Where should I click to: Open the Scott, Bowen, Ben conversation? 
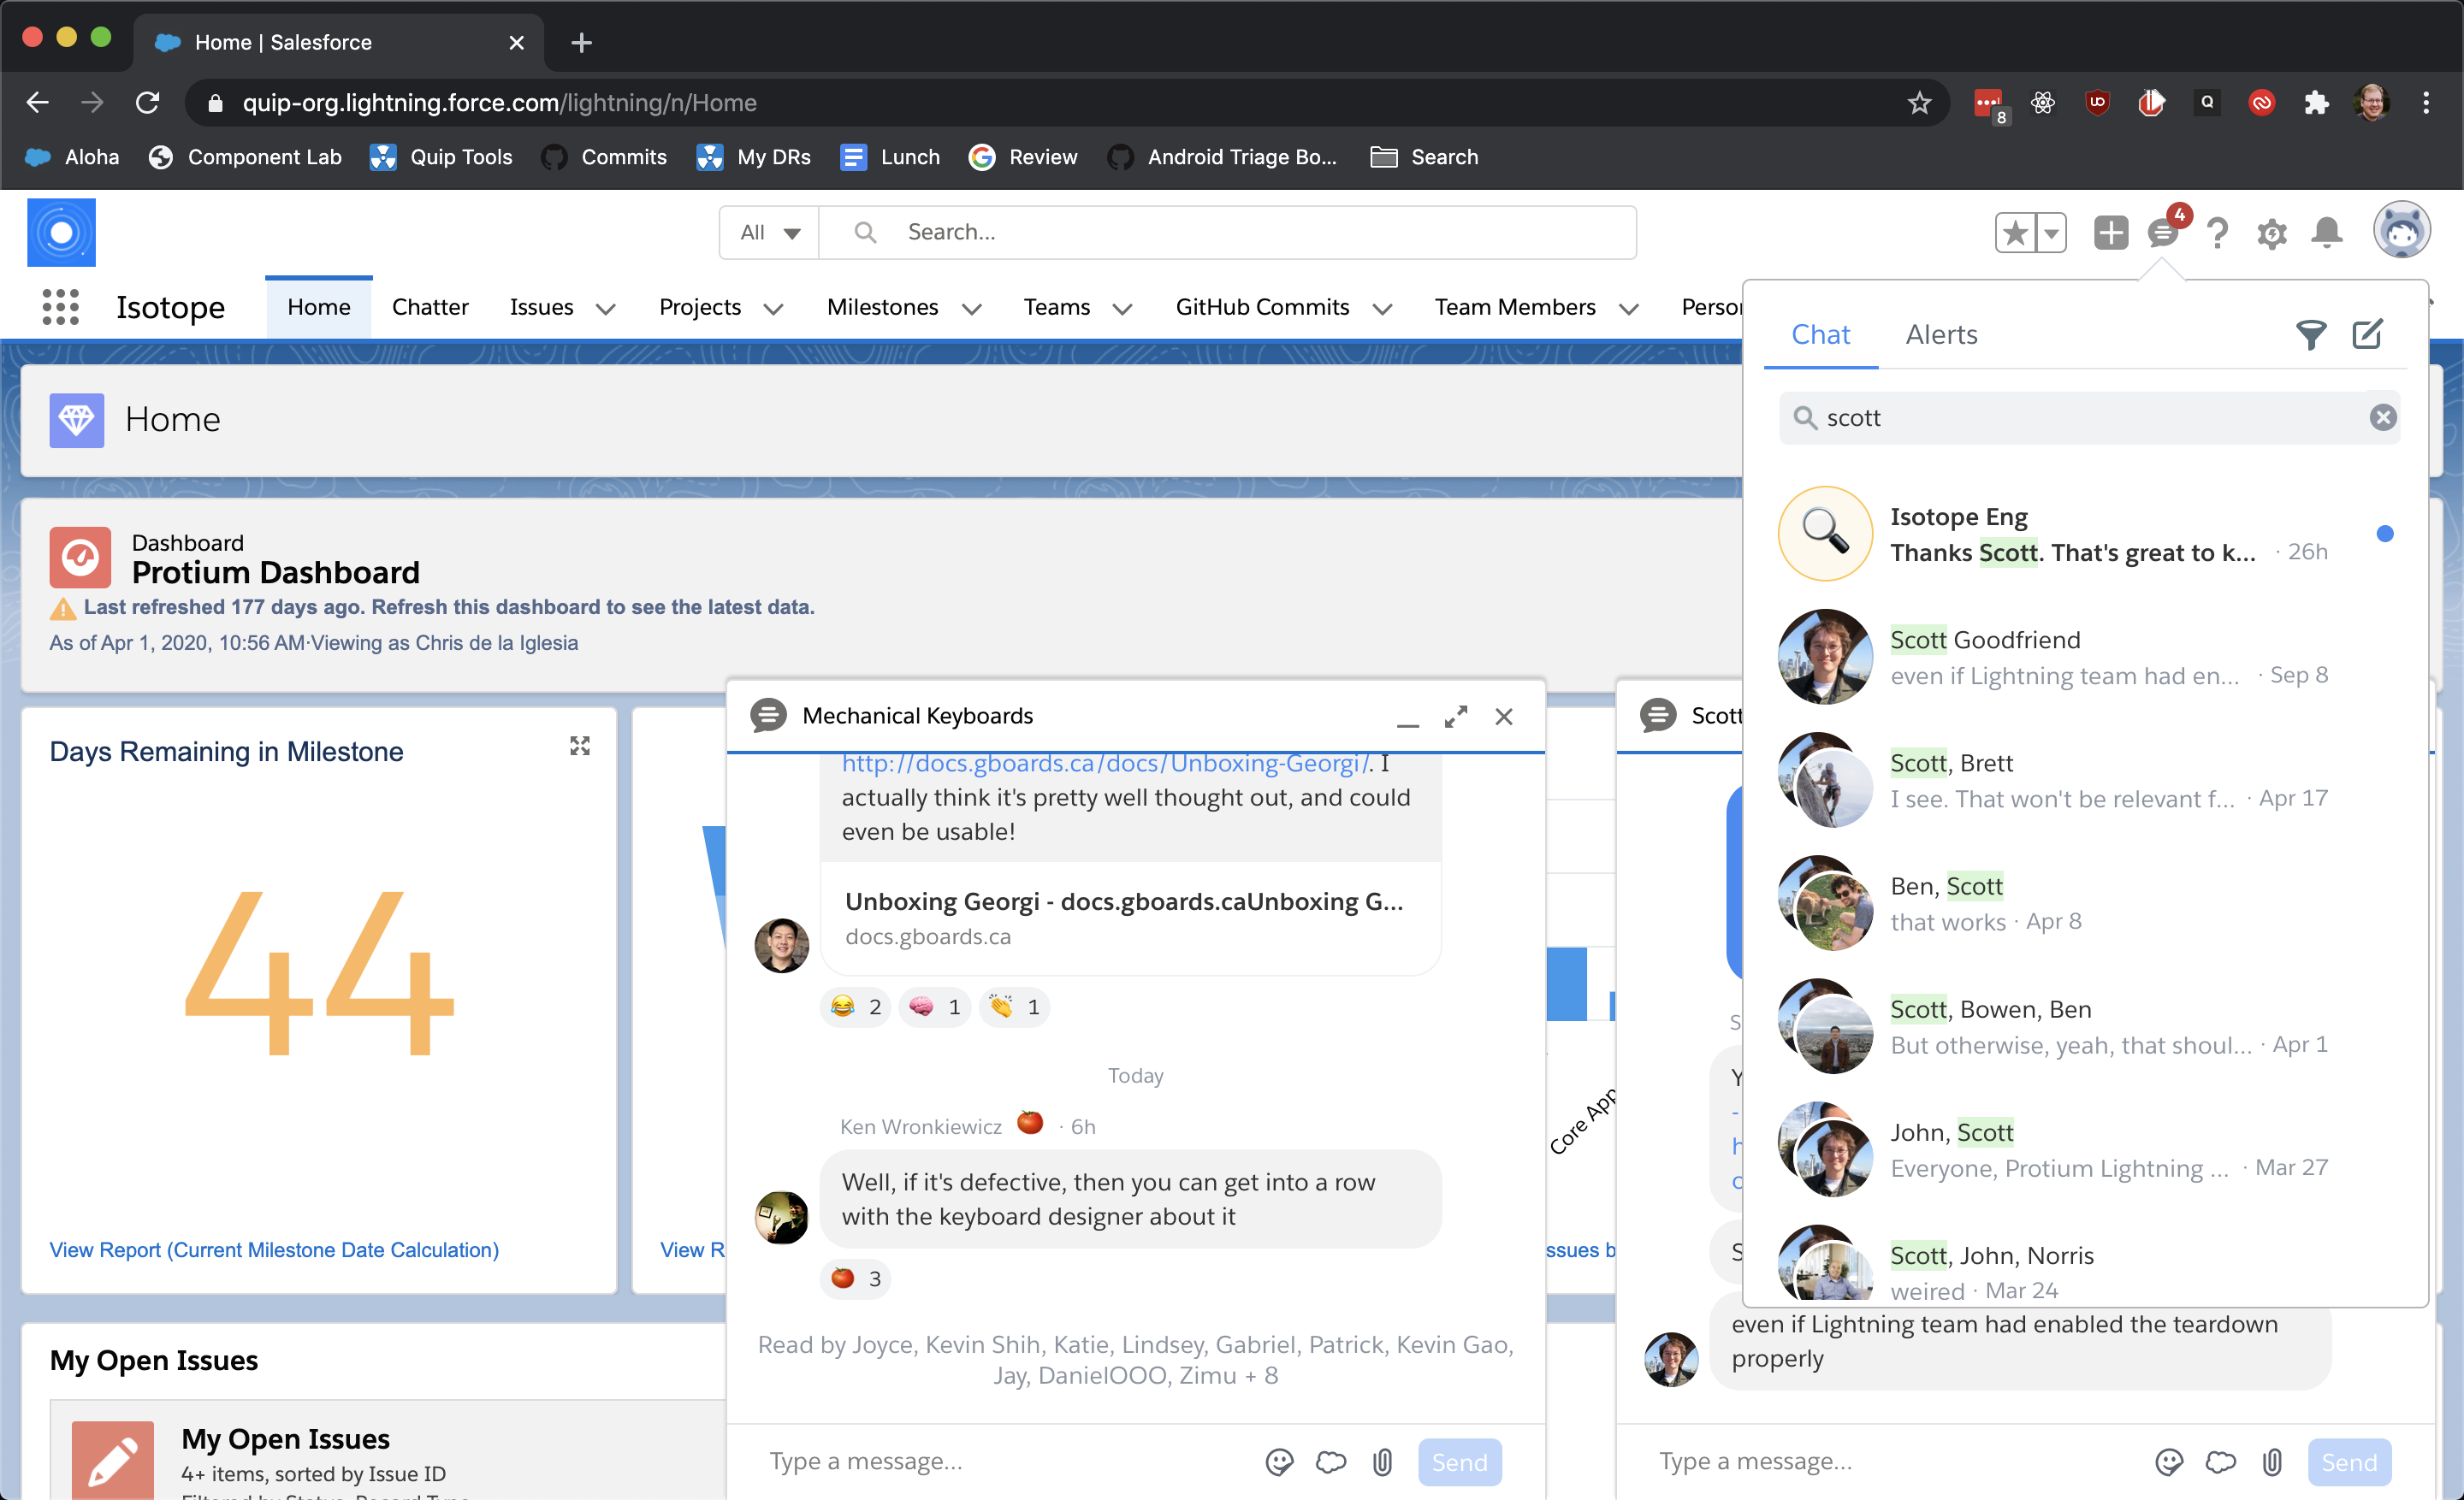click(2087, 1026)
